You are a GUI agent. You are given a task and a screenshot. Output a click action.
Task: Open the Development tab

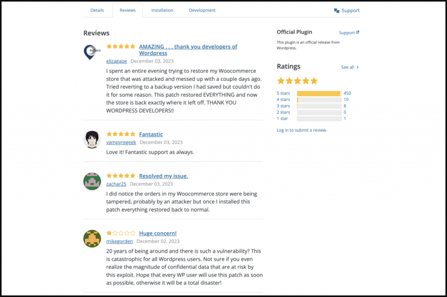point(202,10)
